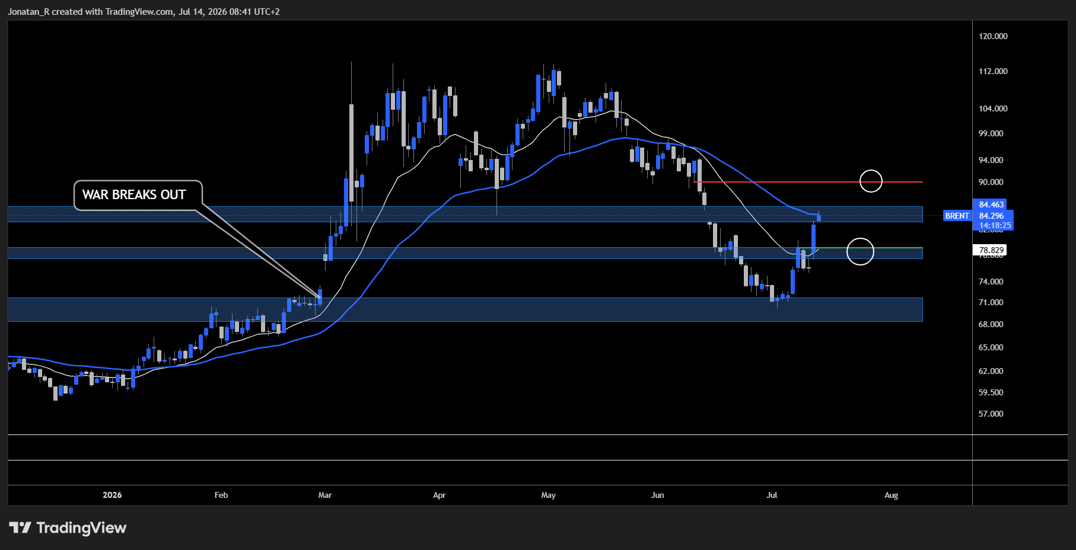
Task: Click the 99.000 price axis label
Action: [x=991, y=133]
